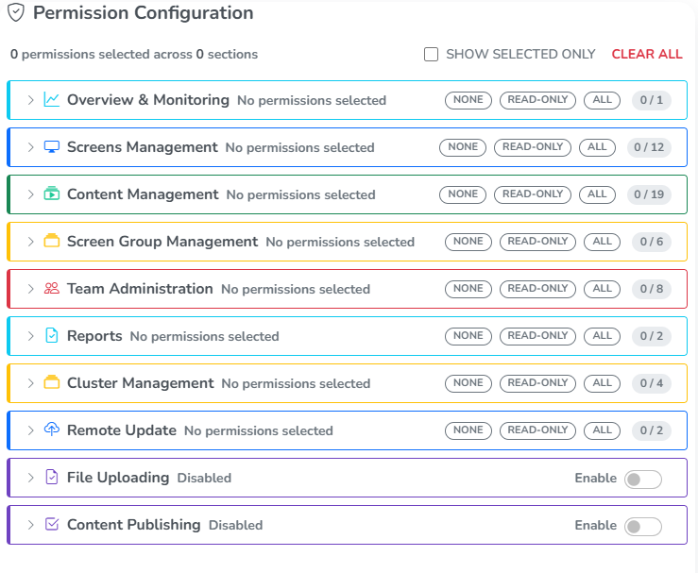698x573 pixels.
Task: Grant All for Screen Group Management
Action: pyautogui.click(x=602, y=242)
